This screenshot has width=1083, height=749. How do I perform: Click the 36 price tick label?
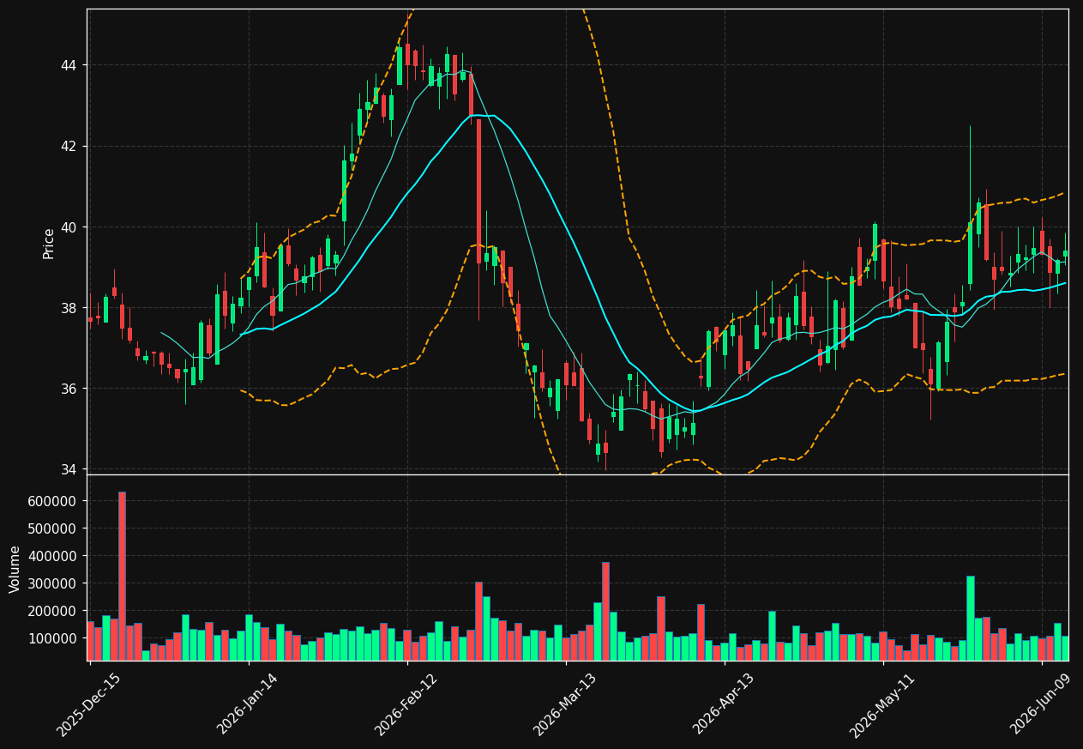pyautogui.click(x=69, y=389)
